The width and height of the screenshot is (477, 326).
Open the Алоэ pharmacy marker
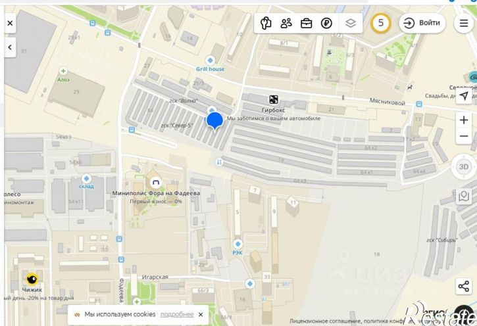click(x=63, y=71)
